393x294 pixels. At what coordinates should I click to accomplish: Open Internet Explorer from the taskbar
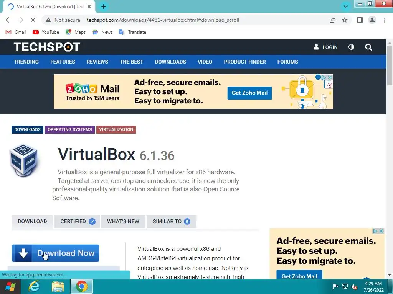point(34,286)
